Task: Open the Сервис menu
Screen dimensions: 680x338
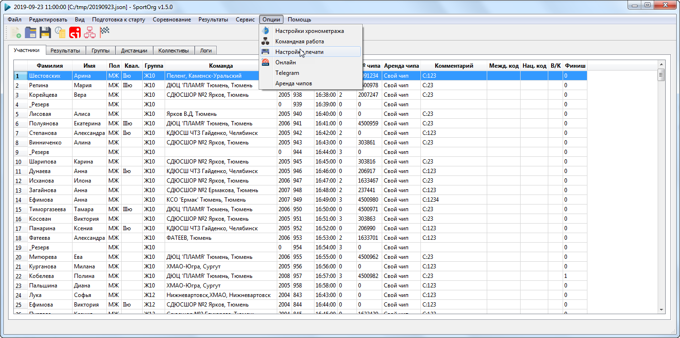Action: (x=245, y=20)
